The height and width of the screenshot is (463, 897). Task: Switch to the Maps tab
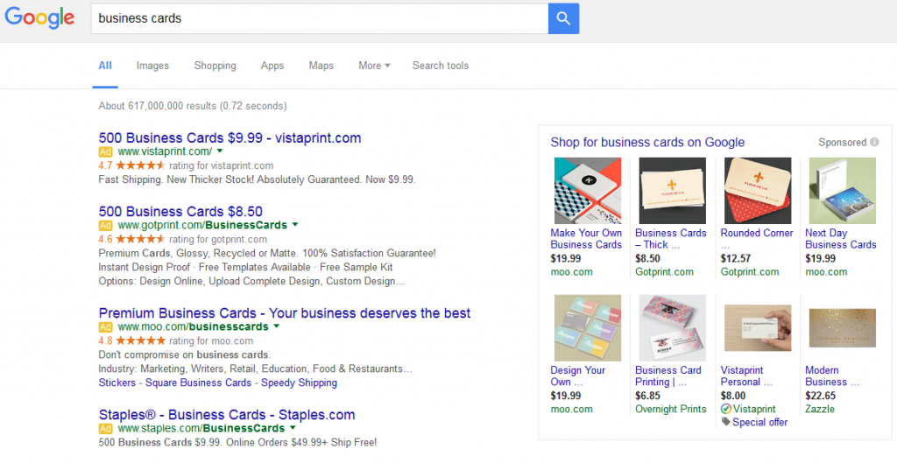point(321,66)
